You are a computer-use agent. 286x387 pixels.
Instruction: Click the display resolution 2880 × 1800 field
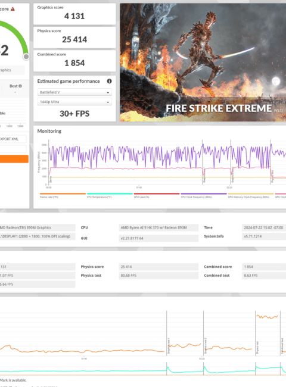point(38,236)
